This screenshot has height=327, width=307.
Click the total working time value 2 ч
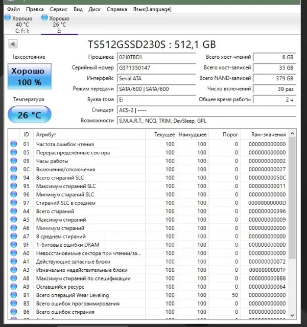[x=275, y=100]
